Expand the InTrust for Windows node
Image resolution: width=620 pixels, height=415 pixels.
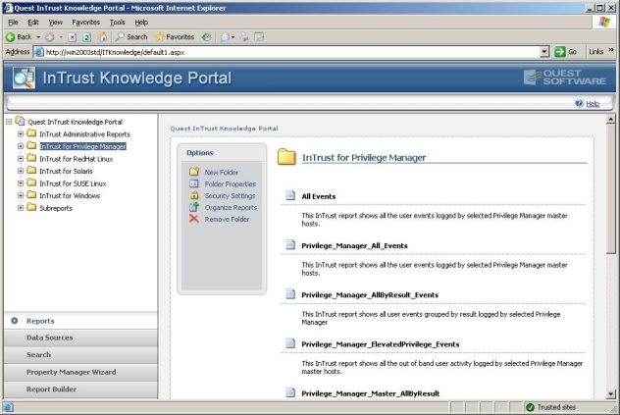pos(21,195)
